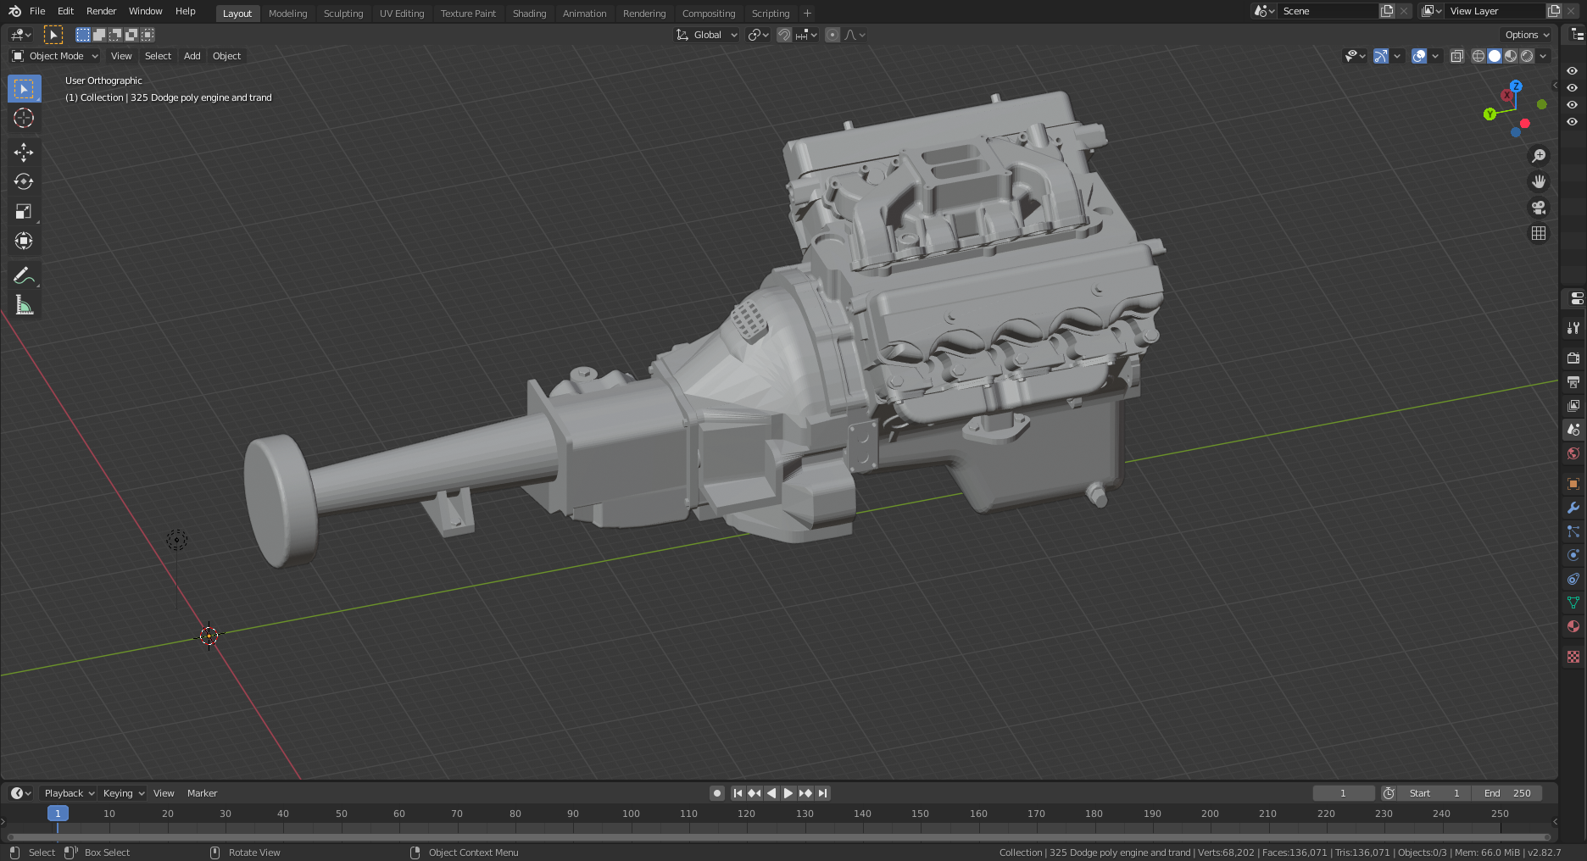1587x861 pixels.
Task: Expand viewport shading options arrow
Action: (1543, 56)
